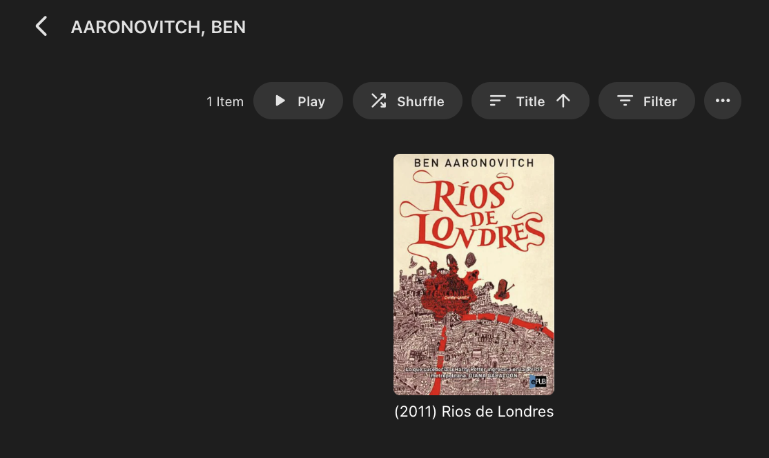Go back using the left chevron arrow

tap(41, 27)
